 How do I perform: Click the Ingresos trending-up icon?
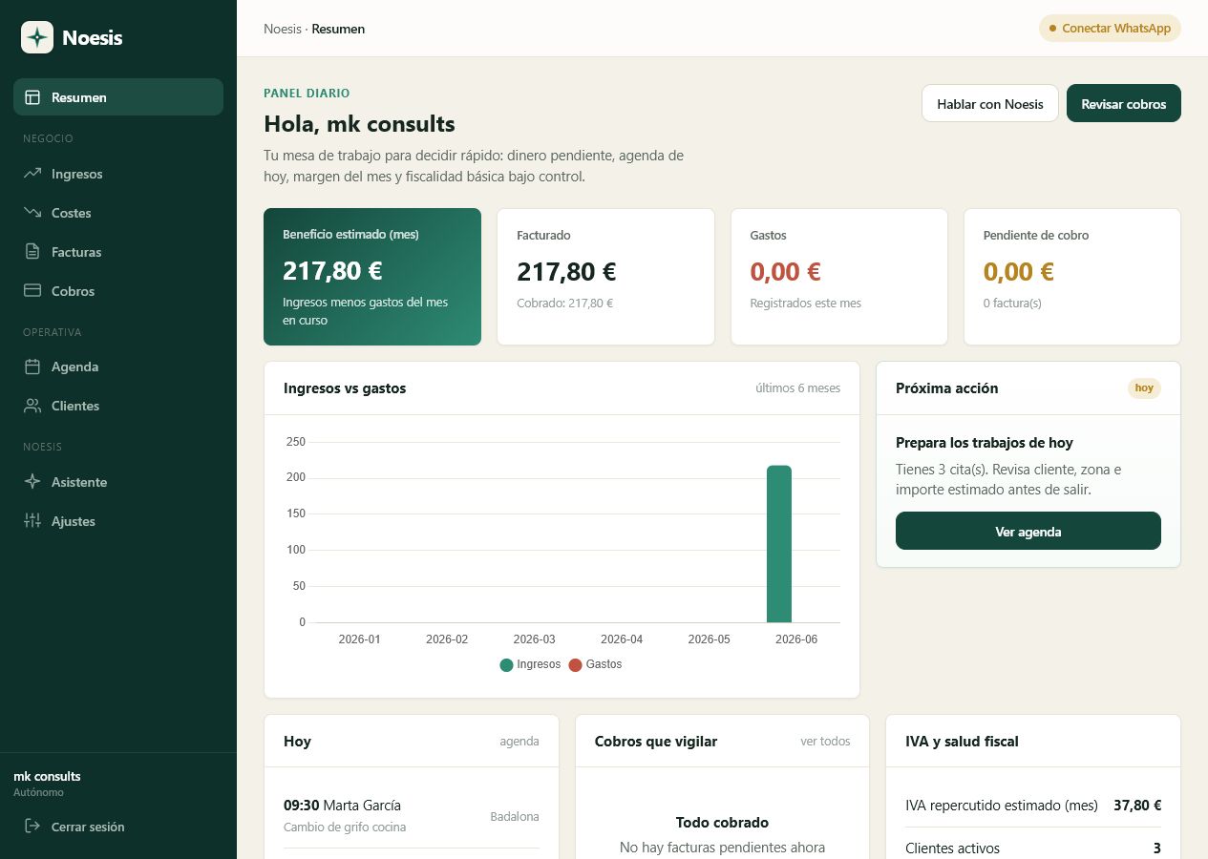pos(32,174)
